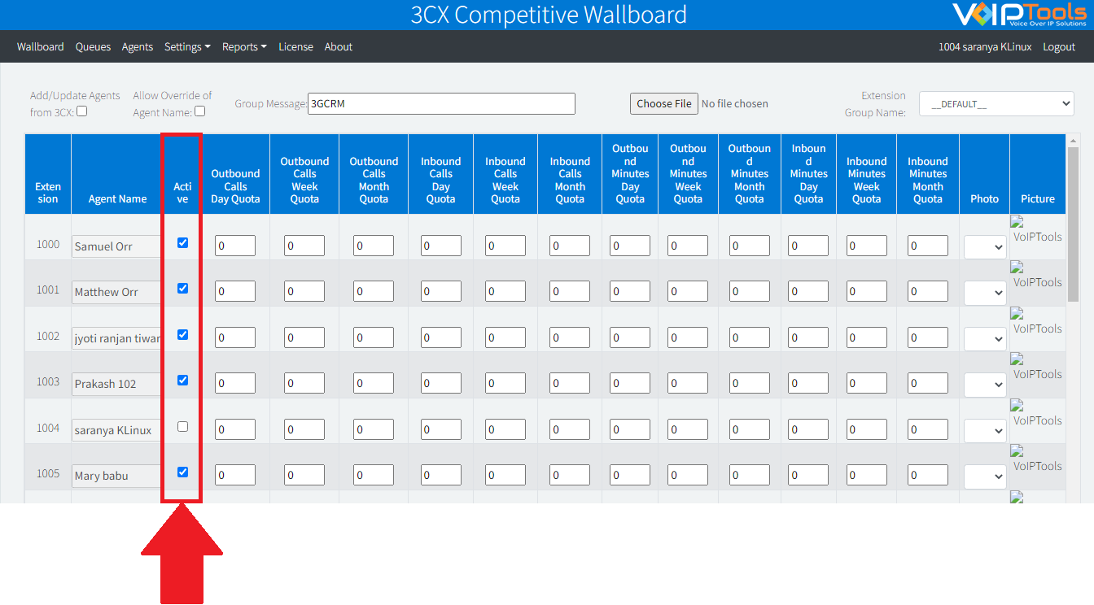
Task: Click Outbound Minutes Week Quota field for extension 1001
Action: (688, 291)
